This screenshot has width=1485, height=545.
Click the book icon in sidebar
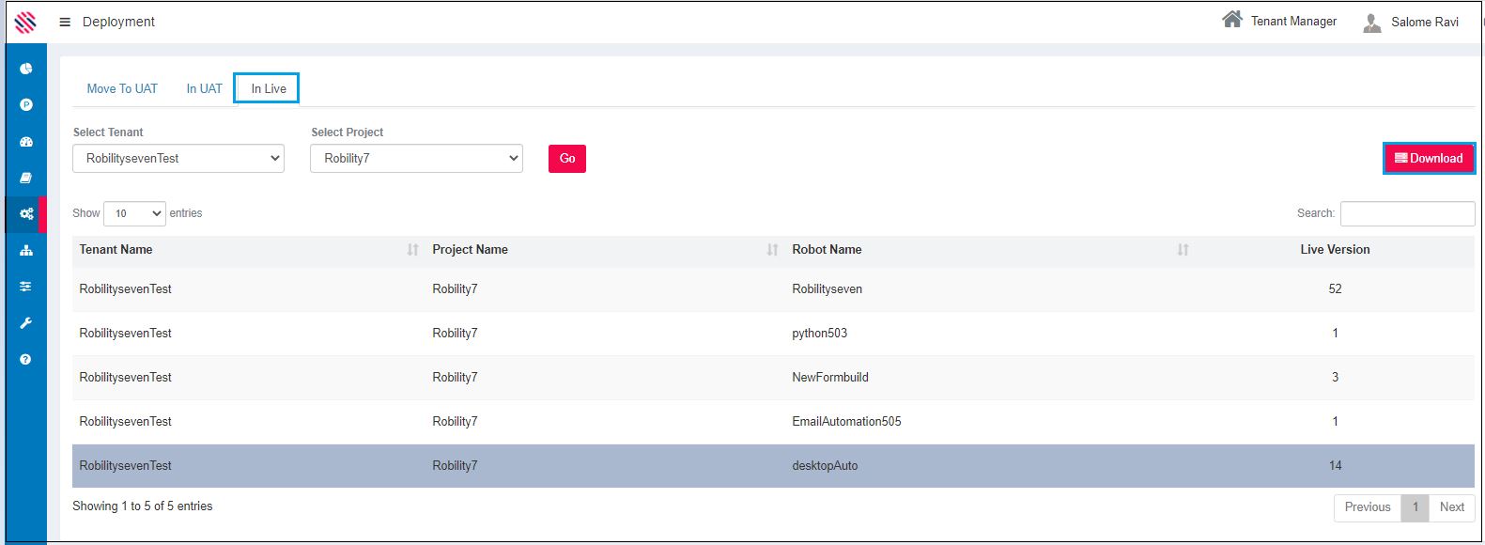coord(26,178)
